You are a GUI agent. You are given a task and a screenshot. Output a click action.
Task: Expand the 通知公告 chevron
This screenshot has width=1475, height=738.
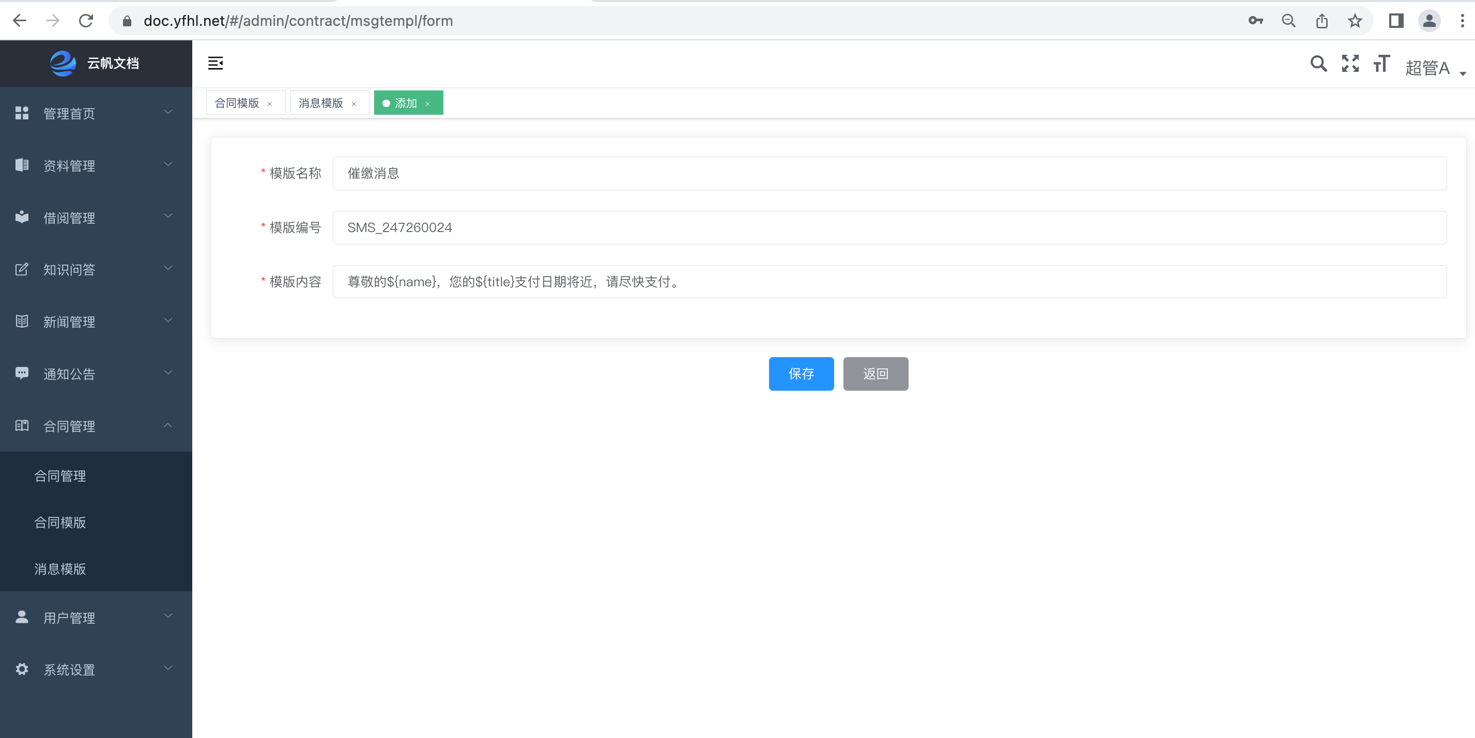coord(168,373)
